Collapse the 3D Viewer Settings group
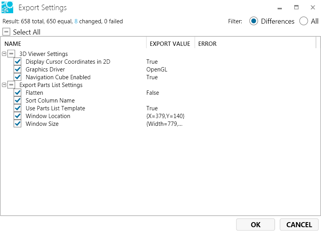Viewport: 321px width, 233px height. pyautogui.click(x=4, y=54)
